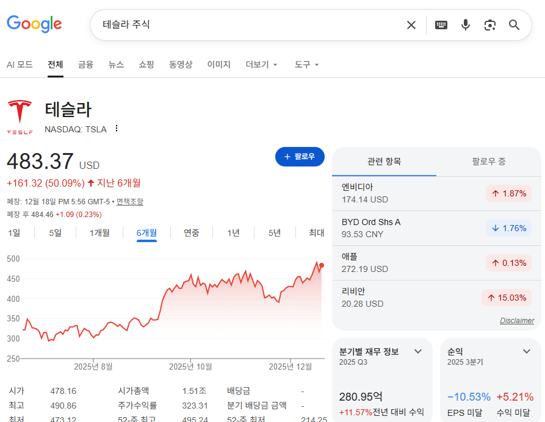The image size is (545, 422).
Task: Click the 분기 배당금 금액 label
Action: pos(257,406)
